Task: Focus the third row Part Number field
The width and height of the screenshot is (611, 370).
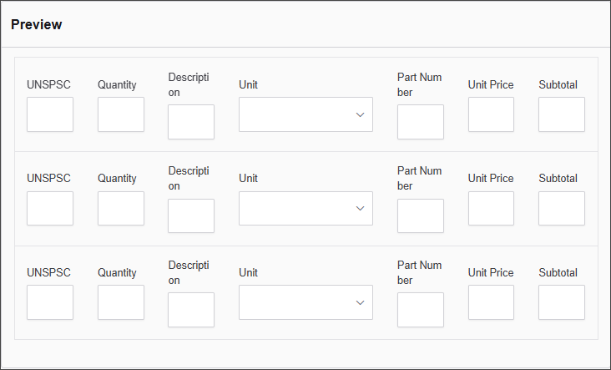Action: coord(421,310)
